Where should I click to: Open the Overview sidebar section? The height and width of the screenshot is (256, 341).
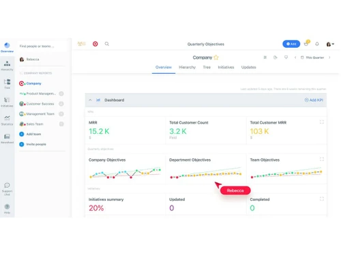click(7, 47)
